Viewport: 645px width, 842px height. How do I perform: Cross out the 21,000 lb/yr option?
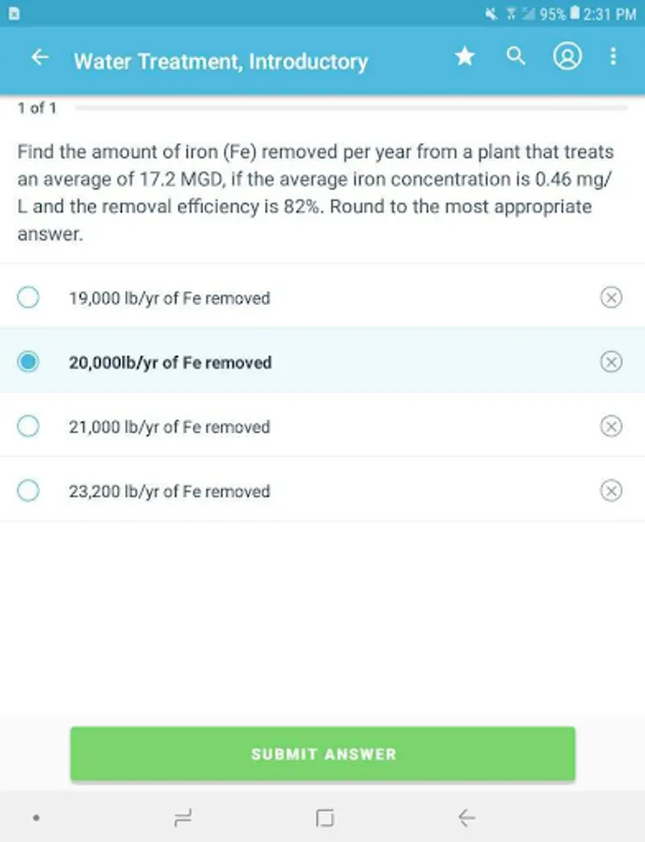[610, 427]
